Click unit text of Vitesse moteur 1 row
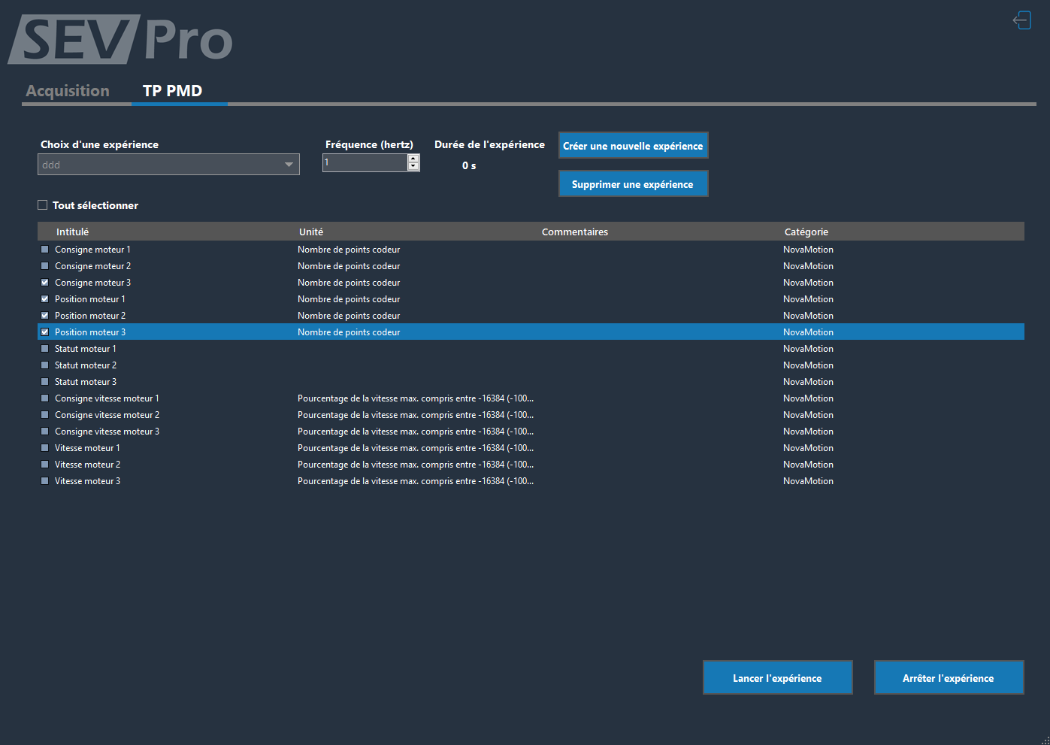 [x=416, y=448]
